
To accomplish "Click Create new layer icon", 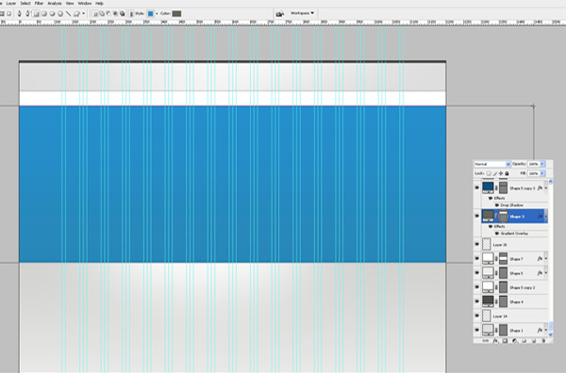I will pos(534,341).
